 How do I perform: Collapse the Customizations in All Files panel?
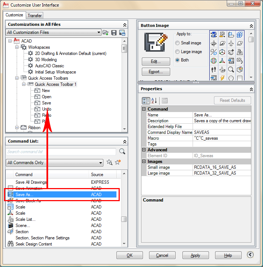tap(125, 25)
